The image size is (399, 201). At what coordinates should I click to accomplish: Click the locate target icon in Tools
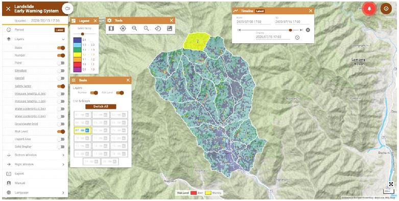pyautogui.click(x=123, y=28)
